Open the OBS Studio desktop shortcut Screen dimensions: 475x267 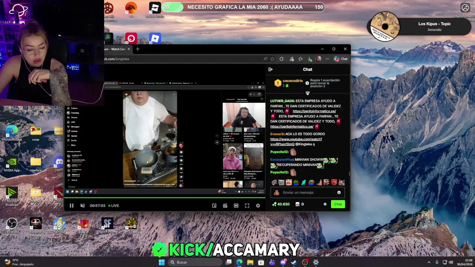(x=12, y=225)
